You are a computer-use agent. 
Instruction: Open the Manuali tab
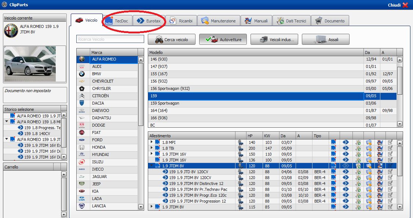(256, 21)
